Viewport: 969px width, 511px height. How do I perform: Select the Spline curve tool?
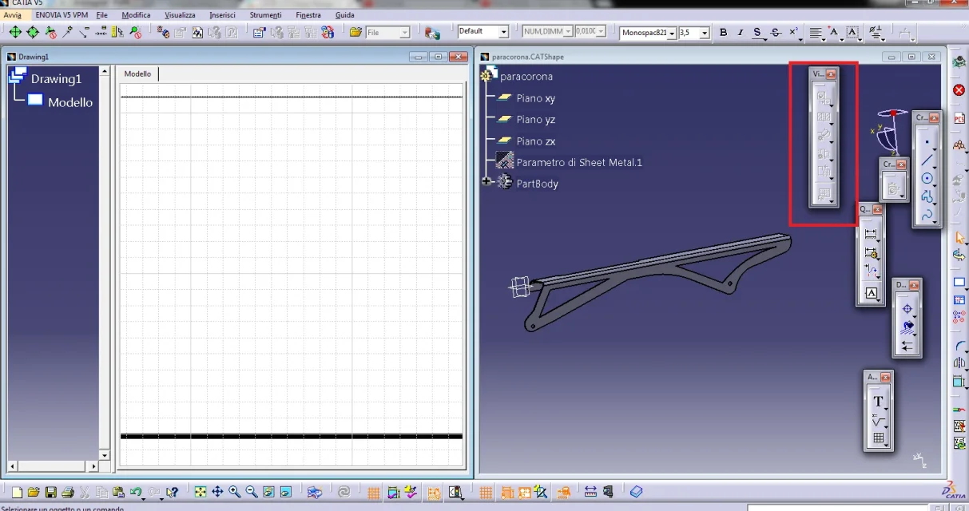pyautogui.click(x=926, y=215)
